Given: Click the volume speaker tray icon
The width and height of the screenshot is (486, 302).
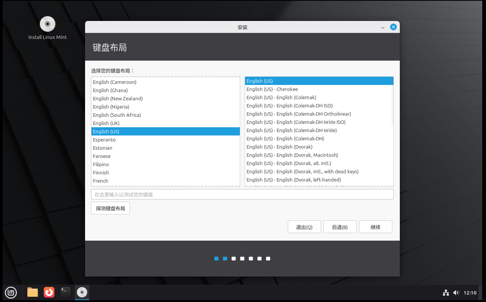Looking at the screenshot, I should 456,293.
